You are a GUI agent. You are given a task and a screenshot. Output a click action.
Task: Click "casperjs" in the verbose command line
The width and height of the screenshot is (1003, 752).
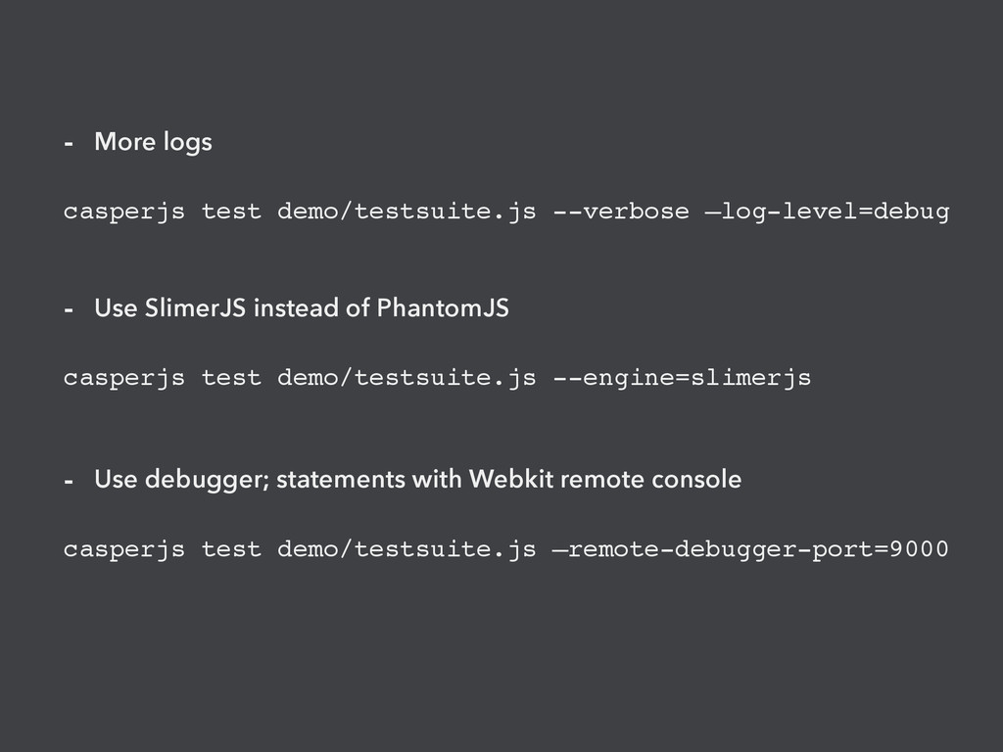point(123,212)
